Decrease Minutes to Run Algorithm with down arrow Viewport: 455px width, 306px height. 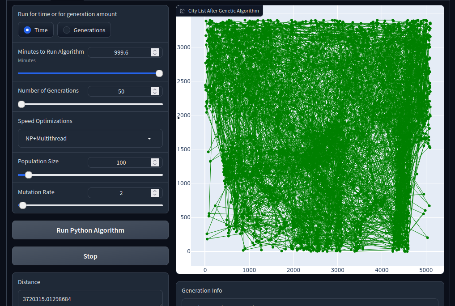point(155,54)
